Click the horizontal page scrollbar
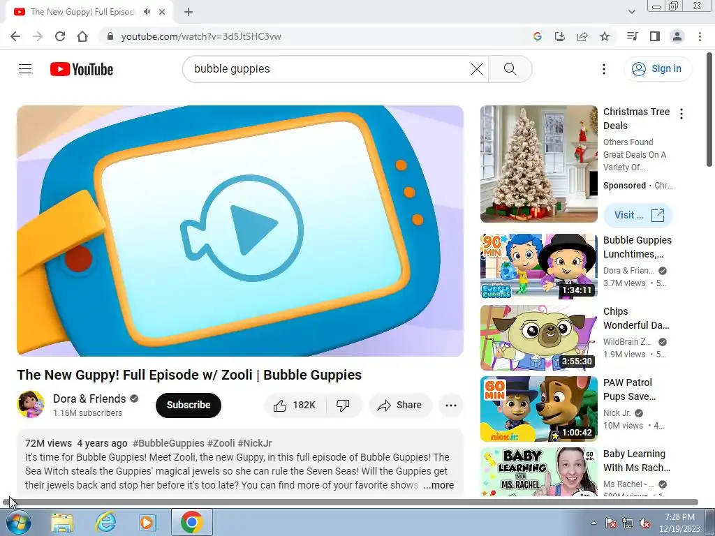 point(351,502)
